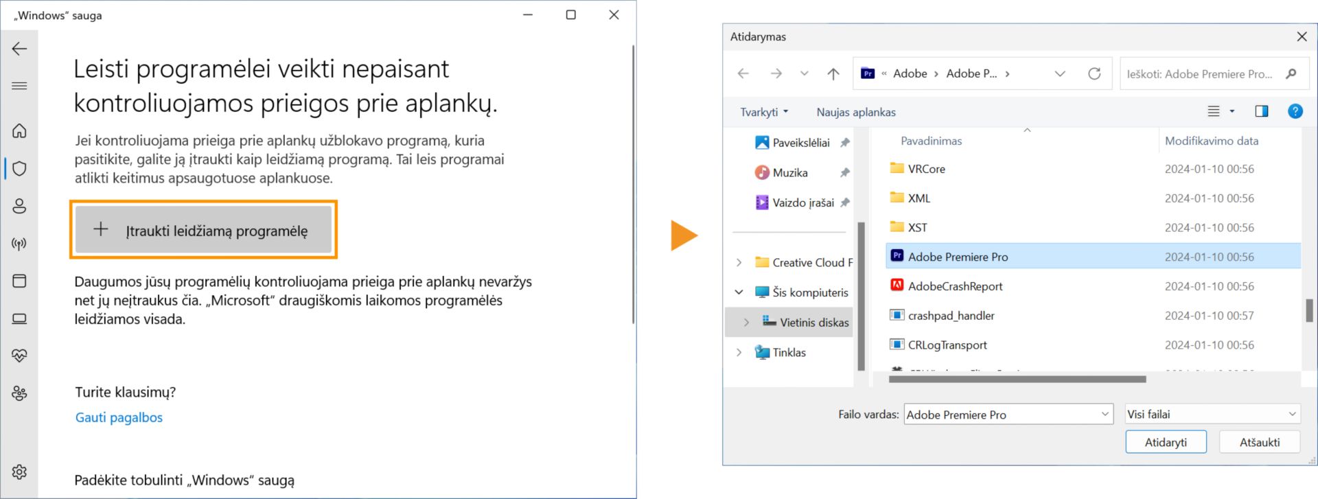
Task: Open Settings gear in Windows Security
Action: (19, 472)
